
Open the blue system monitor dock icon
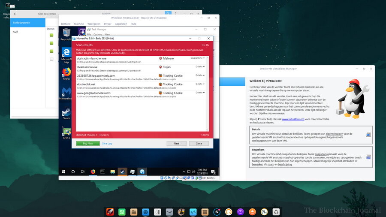(193, 211)
